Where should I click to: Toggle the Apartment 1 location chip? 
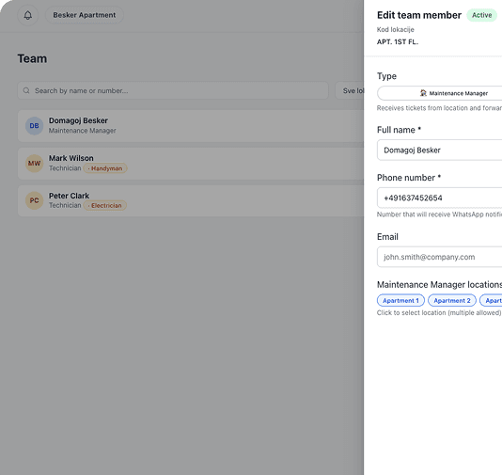point(400,300)
